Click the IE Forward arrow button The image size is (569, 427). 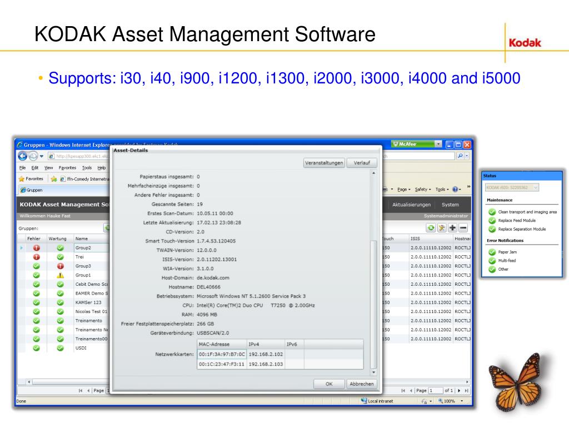(33, 156)
